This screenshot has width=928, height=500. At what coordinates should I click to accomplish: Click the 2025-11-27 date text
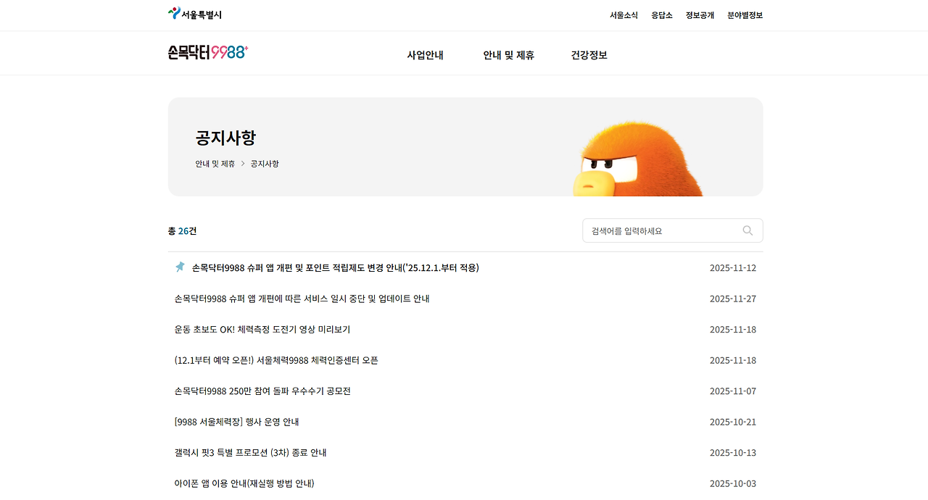(x=733, y=299)
